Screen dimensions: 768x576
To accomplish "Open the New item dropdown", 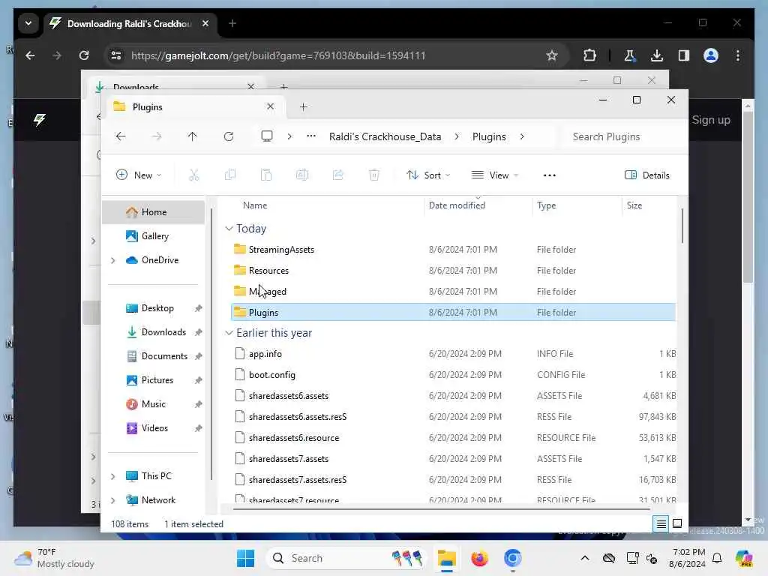I will pos(139,175).
